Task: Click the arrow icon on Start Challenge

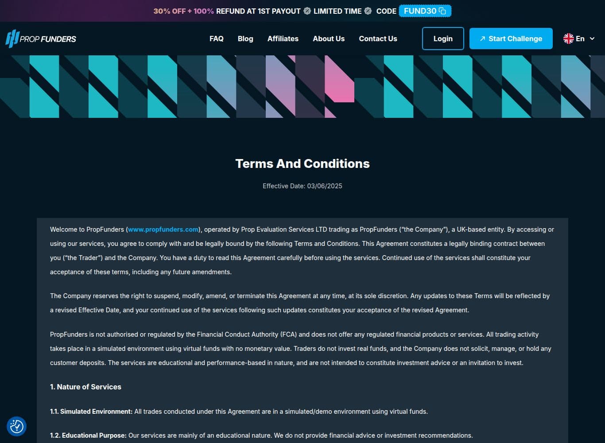Action: (x=483, y=39)
